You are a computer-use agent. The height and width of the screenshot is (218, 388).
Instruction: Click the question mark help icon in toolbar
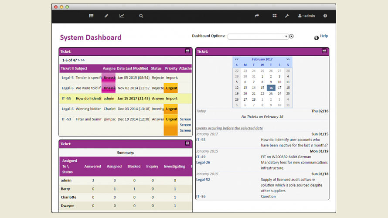pyautogui.click(x=325, y=16)
